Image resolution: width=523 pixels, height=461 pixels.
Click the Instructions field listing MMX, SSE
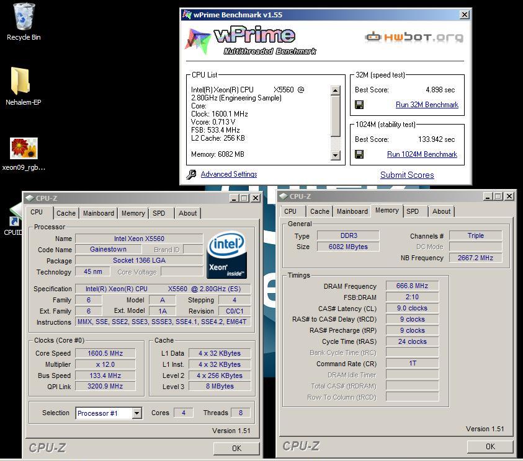click(163, 322)
